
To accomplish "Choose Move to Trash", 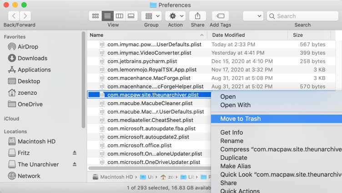I will (x=277, y=119).
